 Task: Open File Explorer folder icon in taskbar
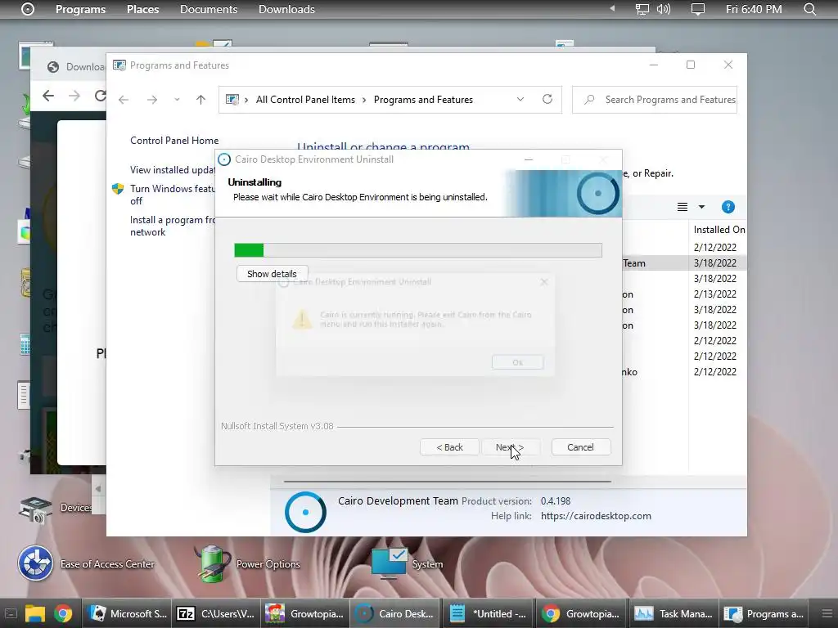(x=34, y=613)
